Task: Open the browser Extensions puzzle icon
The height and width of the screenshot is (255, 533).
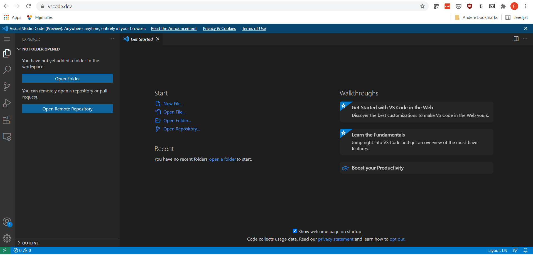Action: pos(503,6)
